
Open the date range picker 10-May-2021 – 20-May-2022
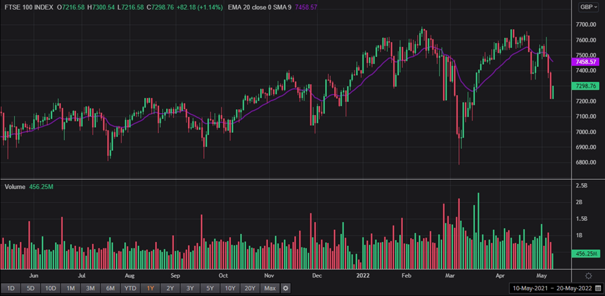pos(555,288)
